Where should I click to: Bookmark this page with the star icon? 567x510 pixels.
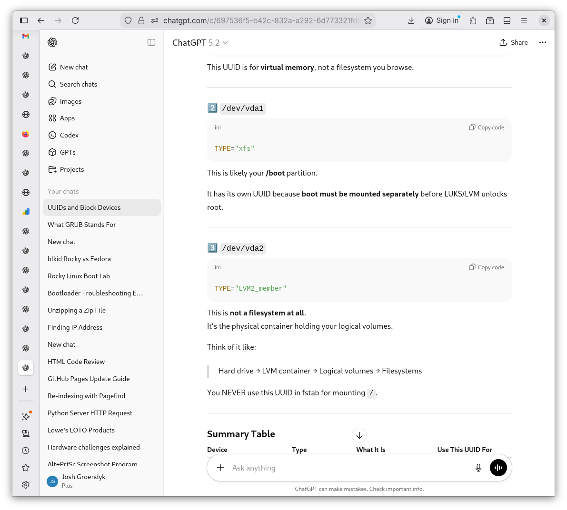point(368,20)
